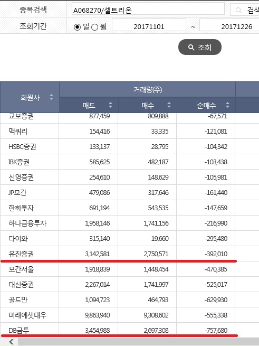Click 골드만 sell volume 1,094,723
This screenshot has height=346, width=259.
coord(98,300)
